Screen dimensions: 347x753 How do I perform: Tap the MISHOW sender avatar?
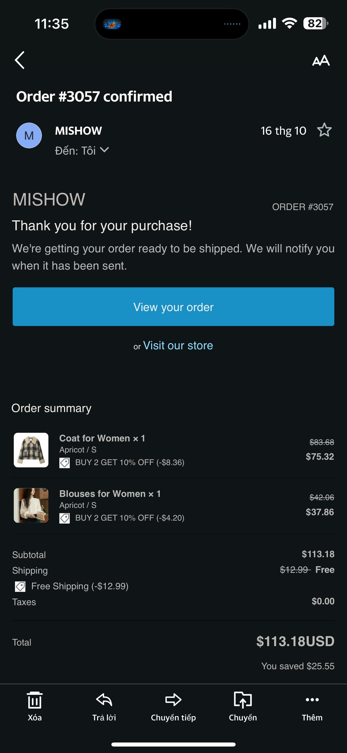tap(29, 135)
